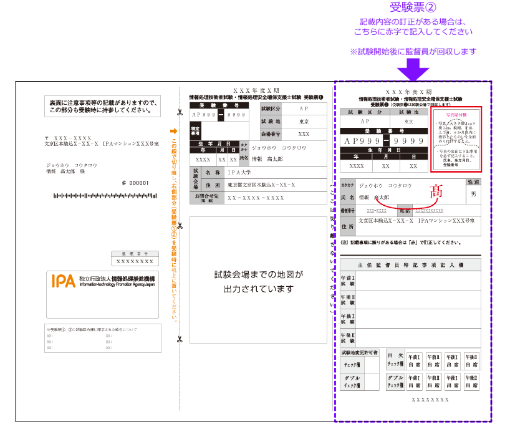Click the 午後Ⅱ試験 remarks entry field
The image size is (505, 429).
pyautogui.click(x=422, y=337)
